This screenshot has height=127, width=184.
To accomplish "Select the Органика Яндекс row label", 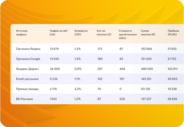I will click(x=28, y=49).
